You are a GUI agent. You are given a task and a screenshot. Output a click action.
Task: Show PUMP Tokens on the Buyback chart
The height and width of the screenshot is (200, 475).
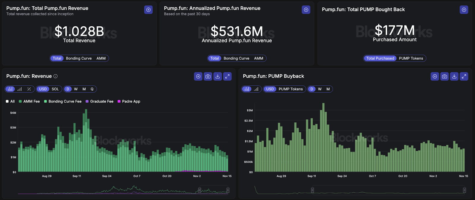point(290,89)
